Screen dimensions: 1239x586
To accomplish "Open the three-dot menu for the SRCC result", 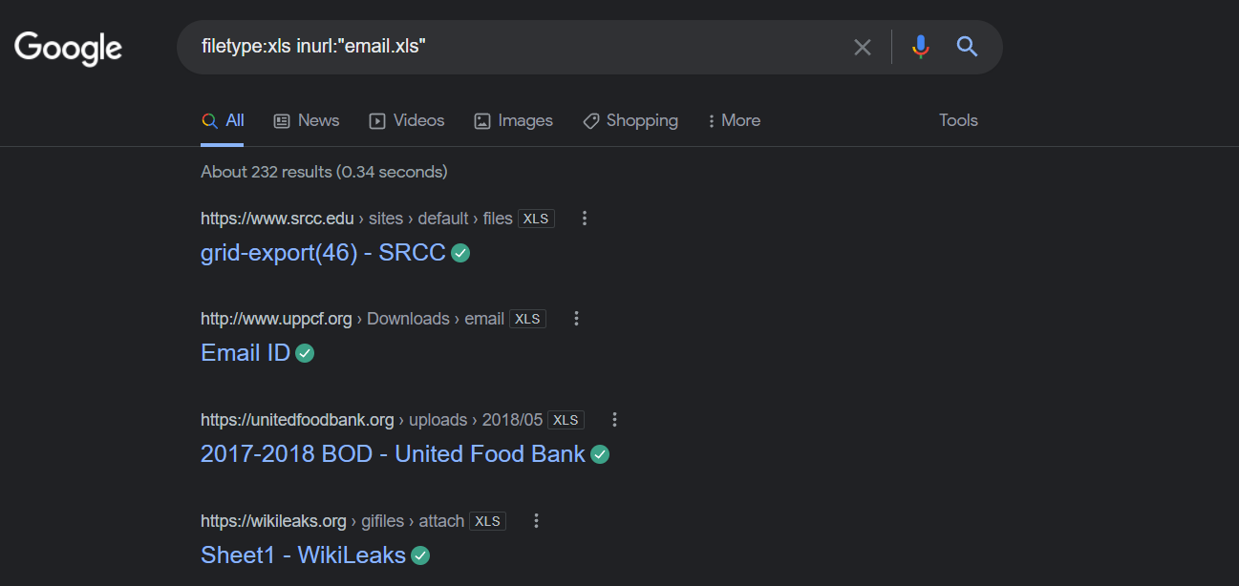I will point(584,218).
